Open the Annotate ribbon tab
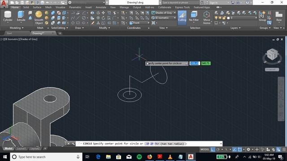This screenshot has height=161, width=287. point(101,7)
